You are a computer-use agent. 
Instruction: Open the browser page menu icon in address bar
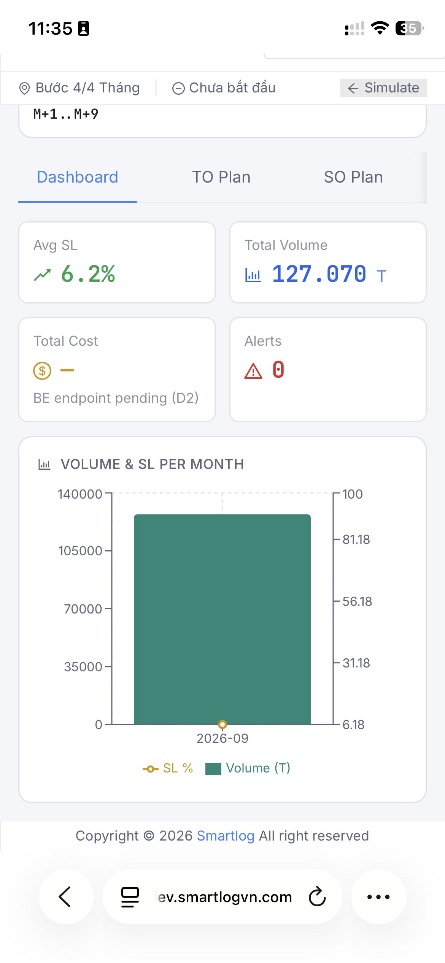click(130, 897)
